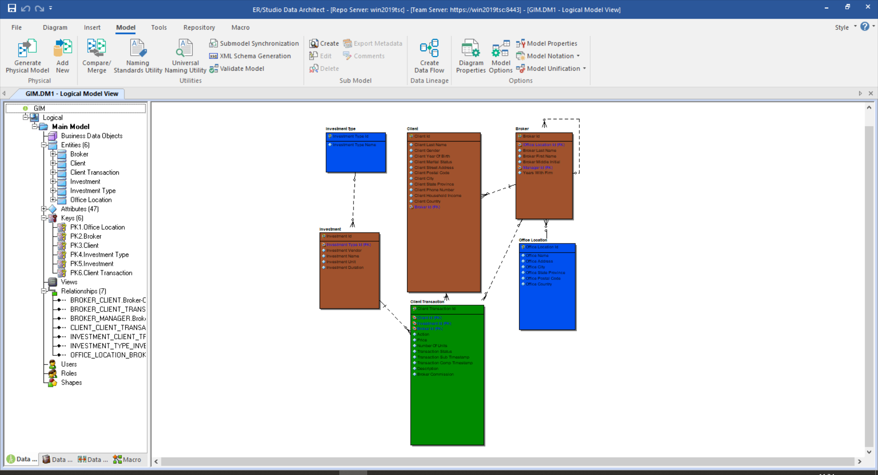Click the Redo arrow in title bar

(39, 8)
